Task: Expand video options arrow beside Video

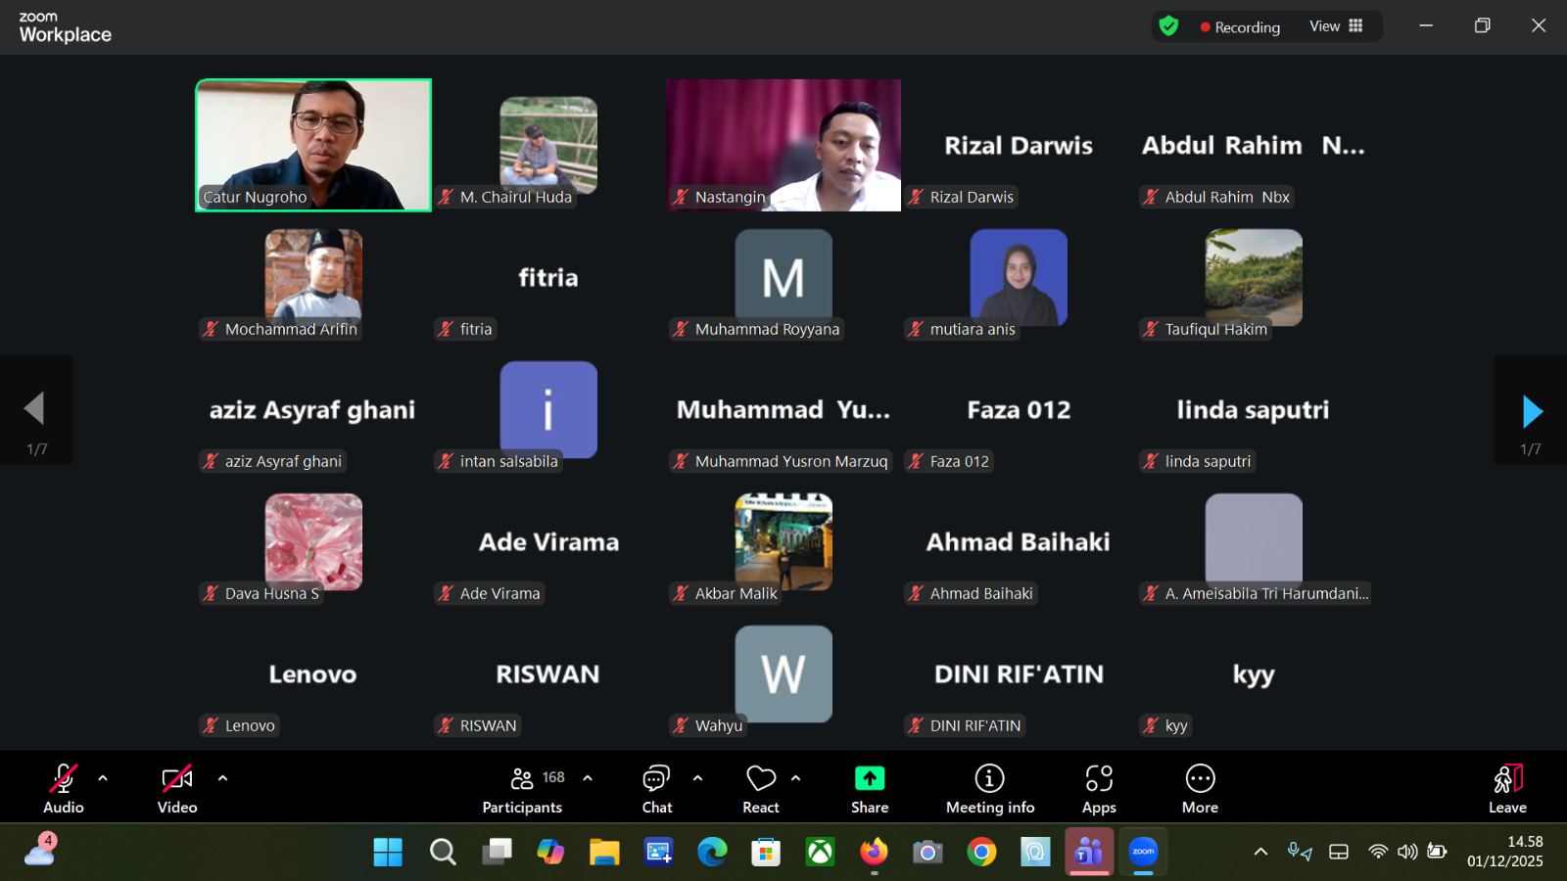Action: (222, 778)
